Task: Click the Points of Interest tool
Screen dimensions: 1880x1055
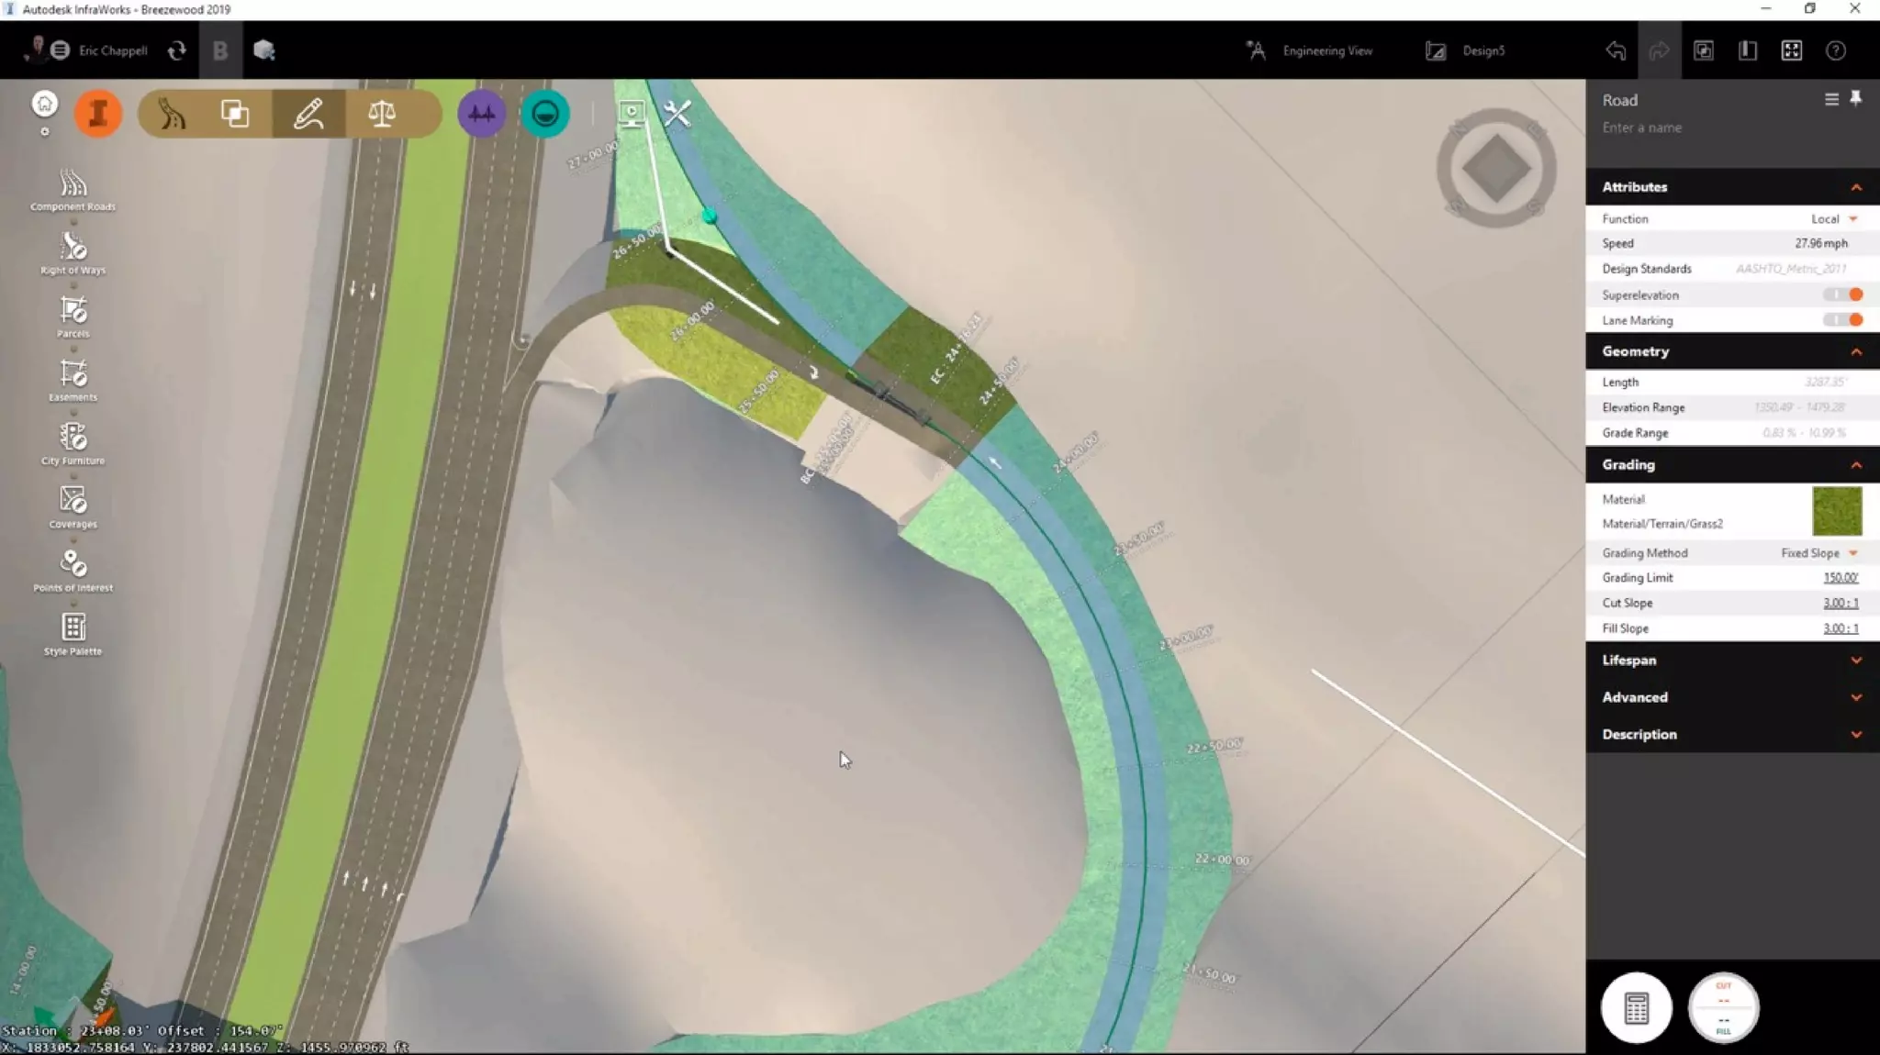Action: [73, 570]
